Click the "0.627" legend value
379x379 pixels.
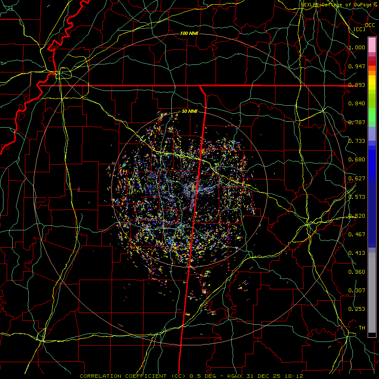357,179
